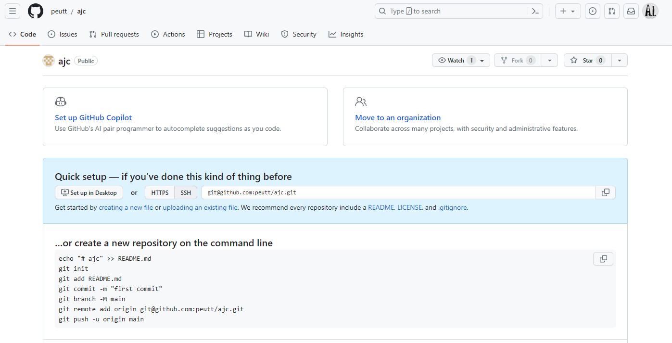Open the Watch notifications dropdown
This screenshot has width=672, height=343.
[461, 60]
